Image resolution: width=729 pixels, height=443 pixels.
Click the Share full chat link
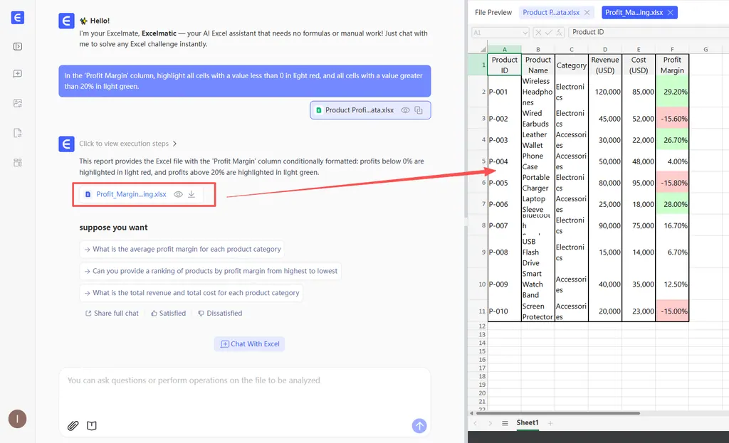pyautogui.click(x=112, y=313)
